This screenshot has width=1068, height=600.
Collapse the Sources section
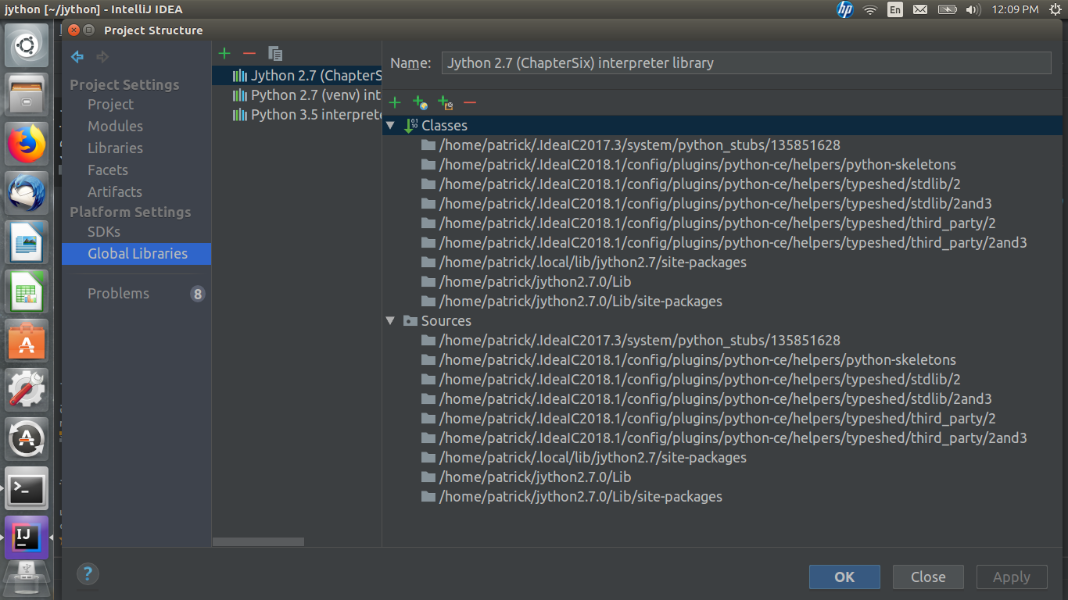click(x=390, y=320)
